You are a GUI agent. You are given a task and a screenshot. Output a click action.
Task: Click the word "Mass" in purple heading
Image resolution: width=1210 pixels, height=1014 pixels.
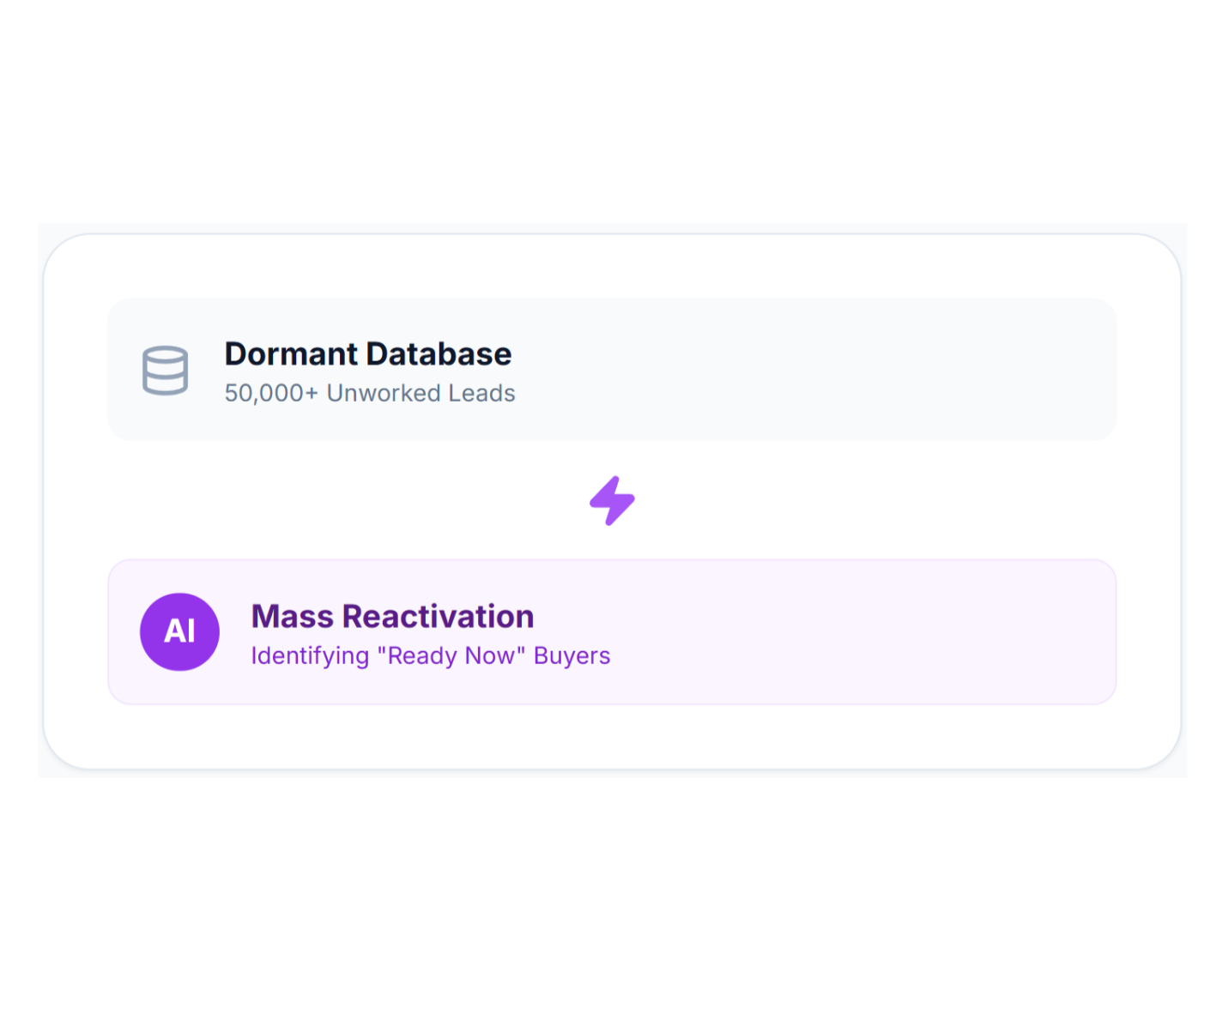pyautogui.click(x=292, y=617)
